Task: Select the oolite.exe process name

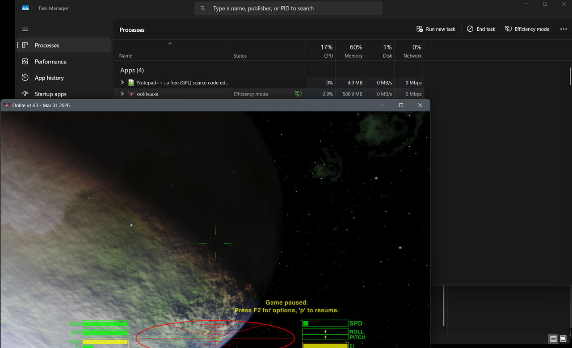Action: (x=147, y=94)
